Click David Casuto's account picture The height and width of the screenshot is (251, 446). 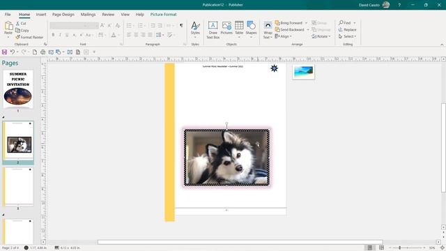click(386, 5)
